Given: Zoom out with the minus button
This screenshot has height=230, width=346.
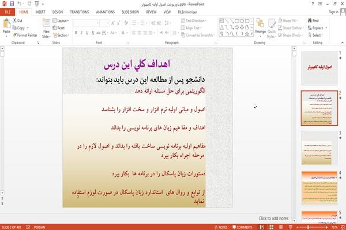Looking at the screenshot, I should pos(298,227).
